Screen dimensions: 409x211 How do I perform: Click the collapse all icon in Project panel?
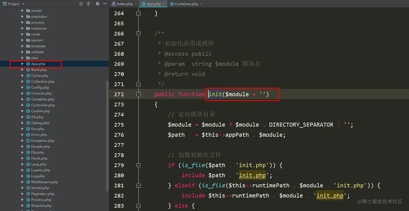click(x=88, y=4)
